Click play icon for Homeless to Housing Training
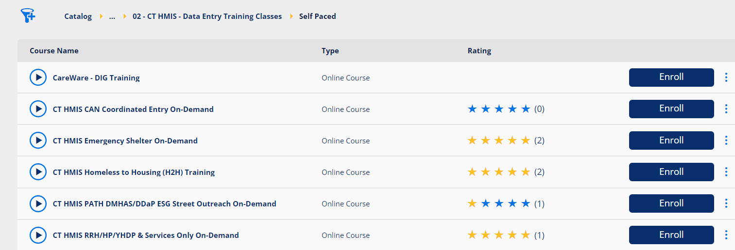The height and width of the screenshot is (250, 735). click(38, 172)
